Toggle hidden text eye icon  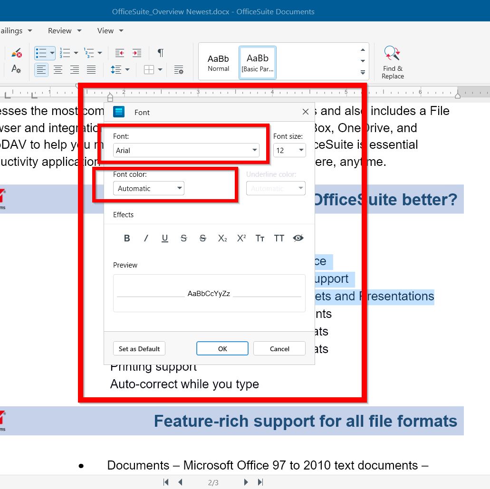tap(298, 238)
